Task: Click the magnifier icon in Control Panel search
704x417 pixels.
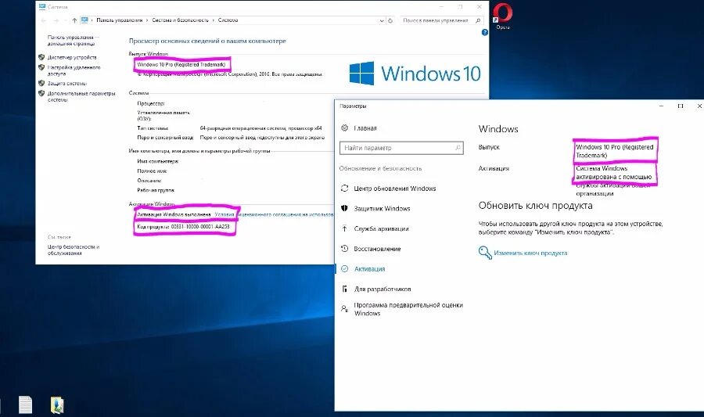Action: [478, 20]
